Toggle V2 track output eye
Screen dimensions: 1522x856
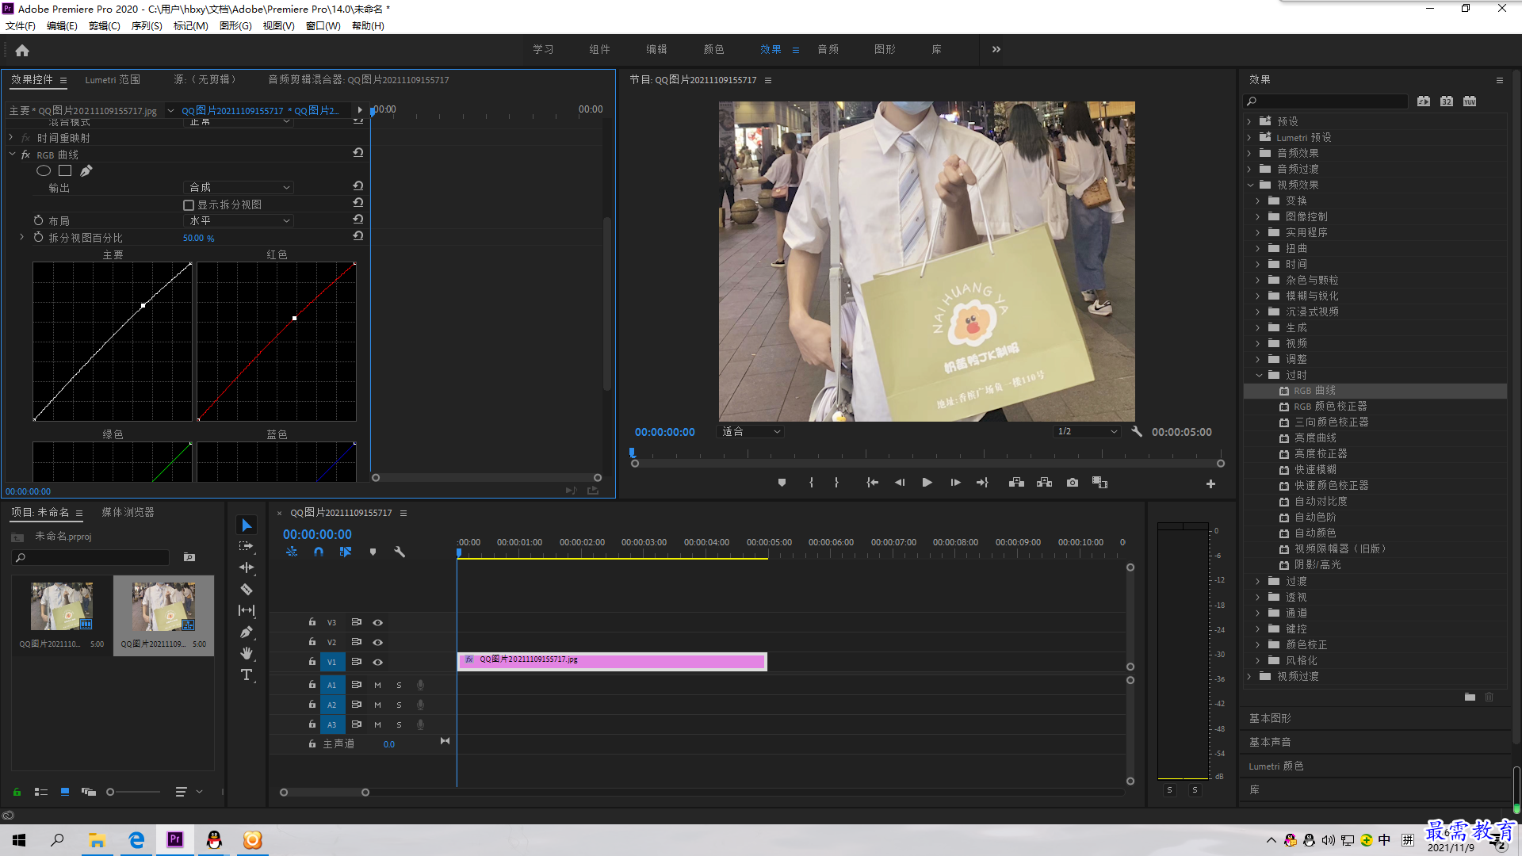point(378,642)
